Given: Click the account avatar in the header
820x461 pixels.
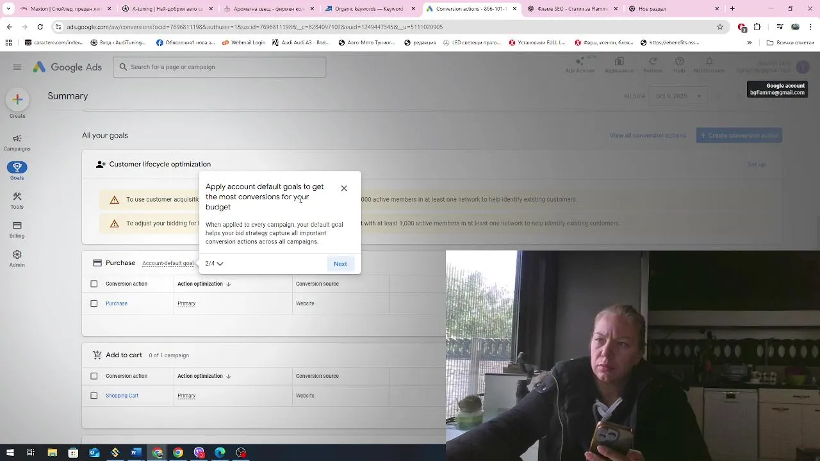Looking at the screenshot, I should (x=803, y=67).
